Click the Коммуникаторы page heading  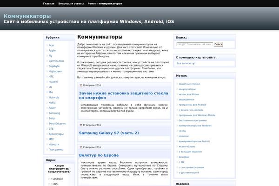[x=100, y=37]
